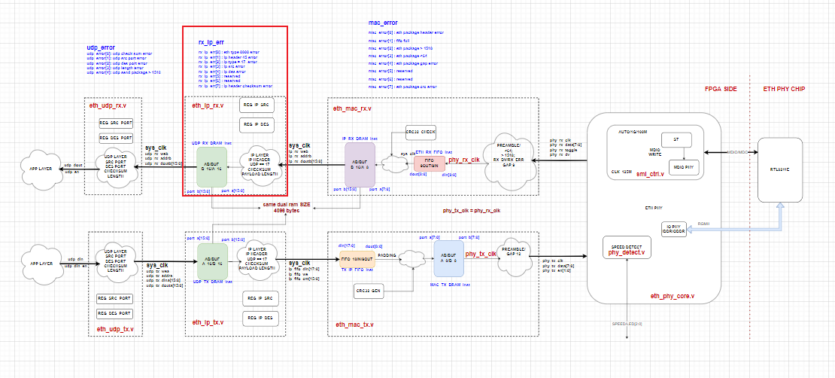Select the blue MAC TX DRAM block
The width and height of the screenshot is (835, 378).
point(449,258)
